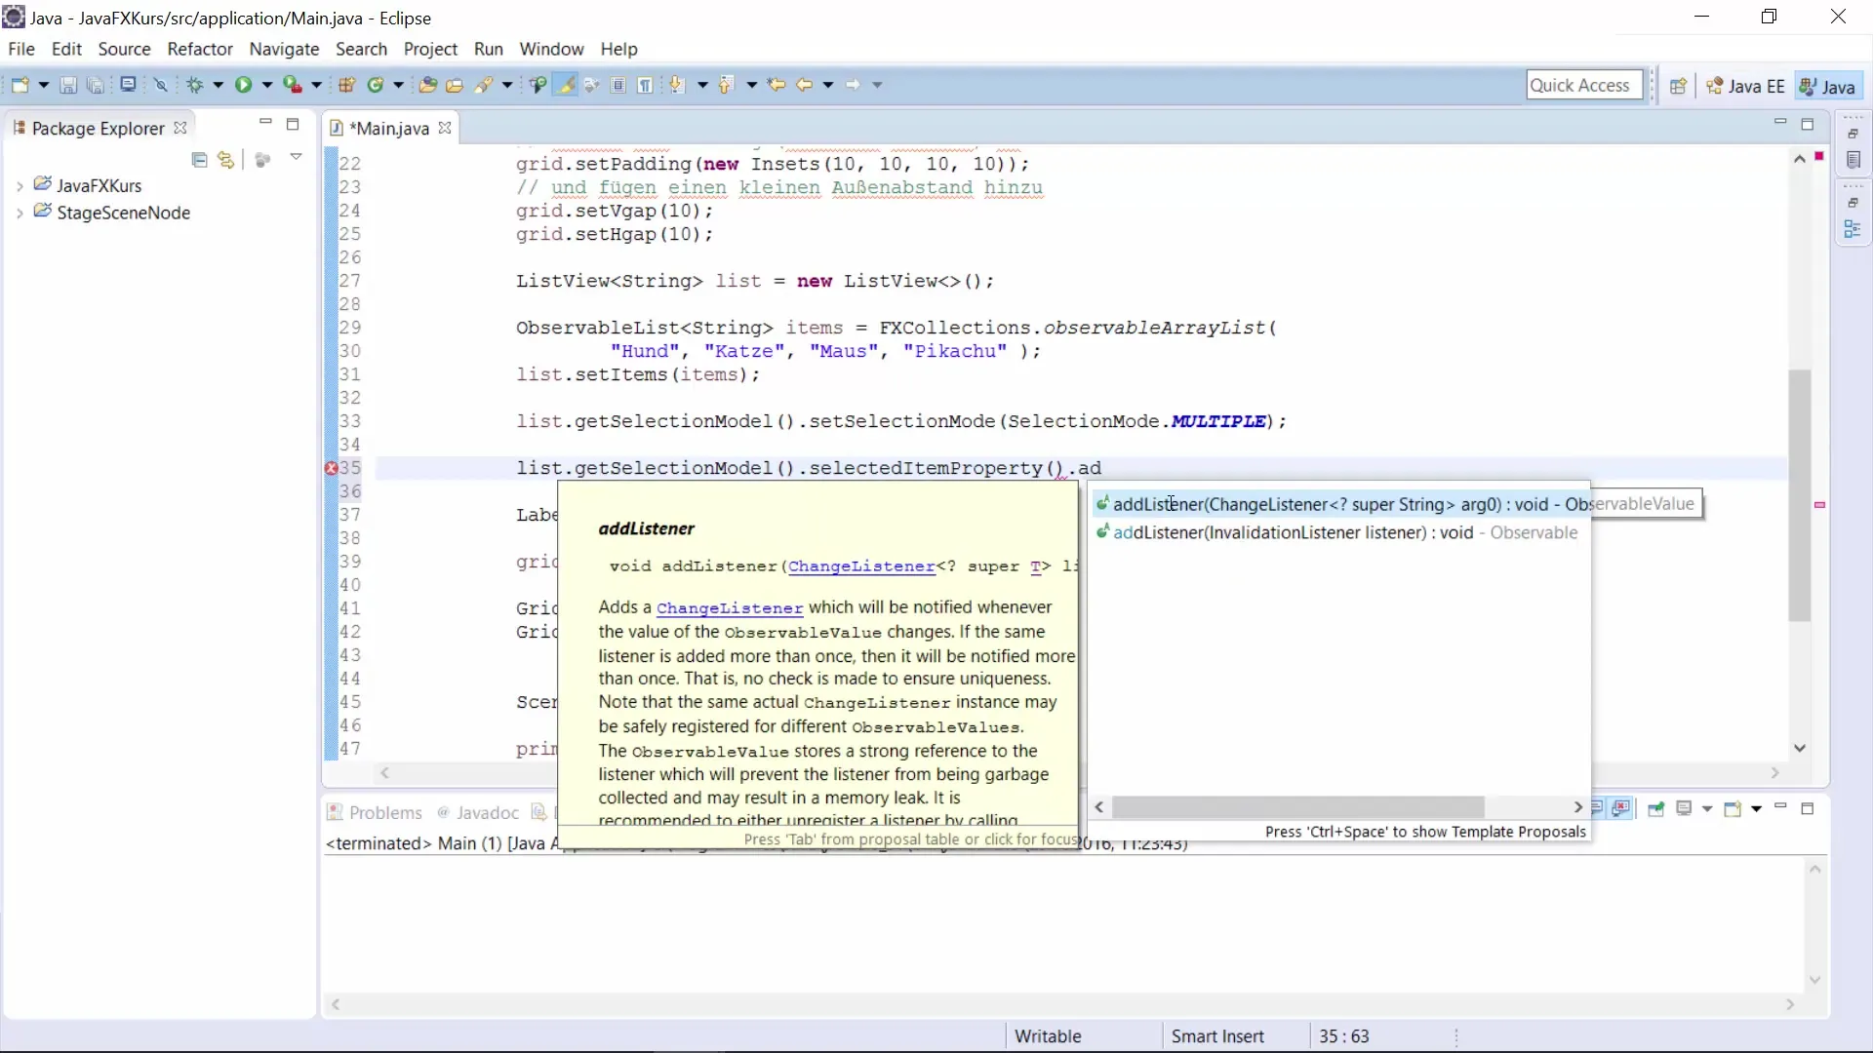Toggle Pin Console button
The width and height of the screenshot is (1873, 1053).
[x=1655, y=808]
